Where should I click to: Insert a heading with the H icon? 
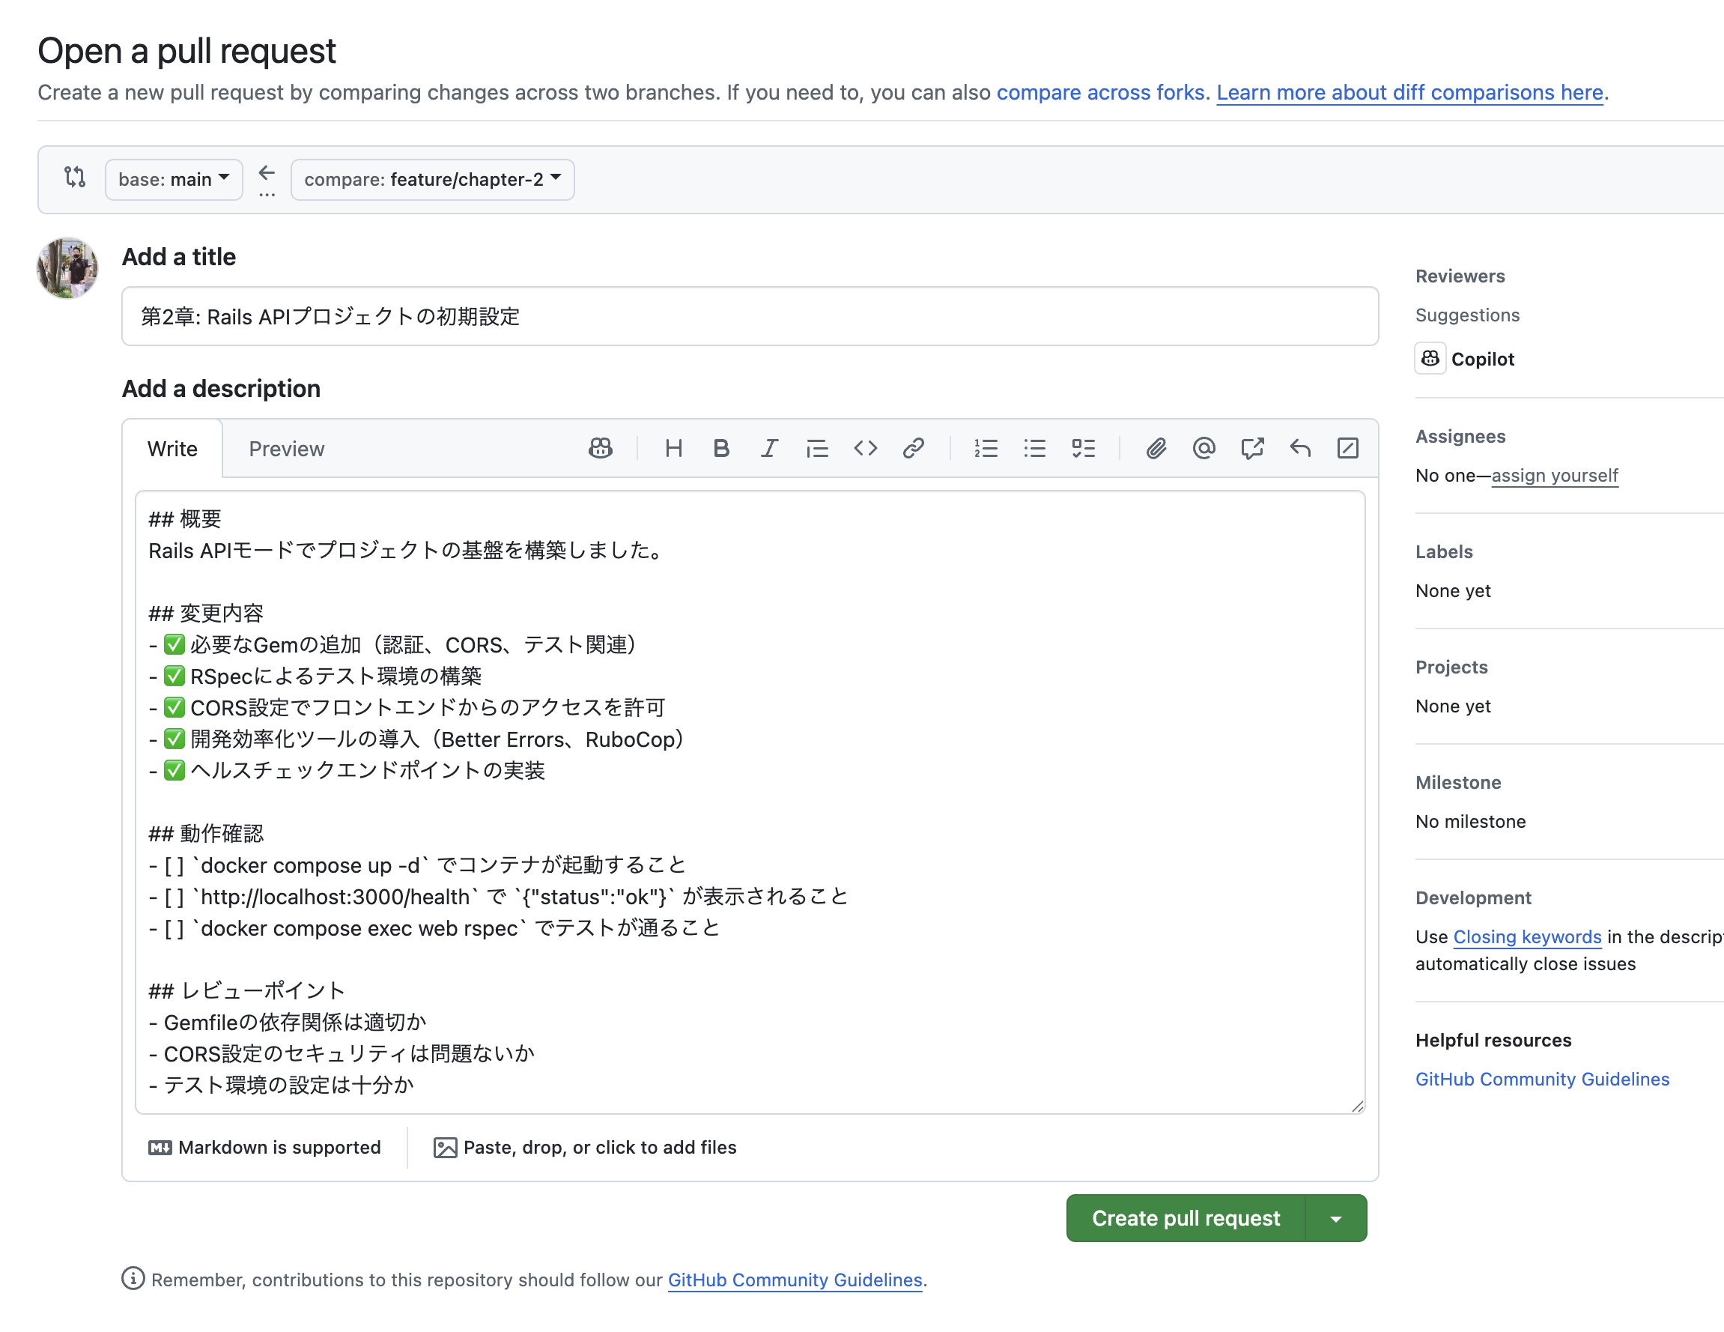click(x=673, y=449)
